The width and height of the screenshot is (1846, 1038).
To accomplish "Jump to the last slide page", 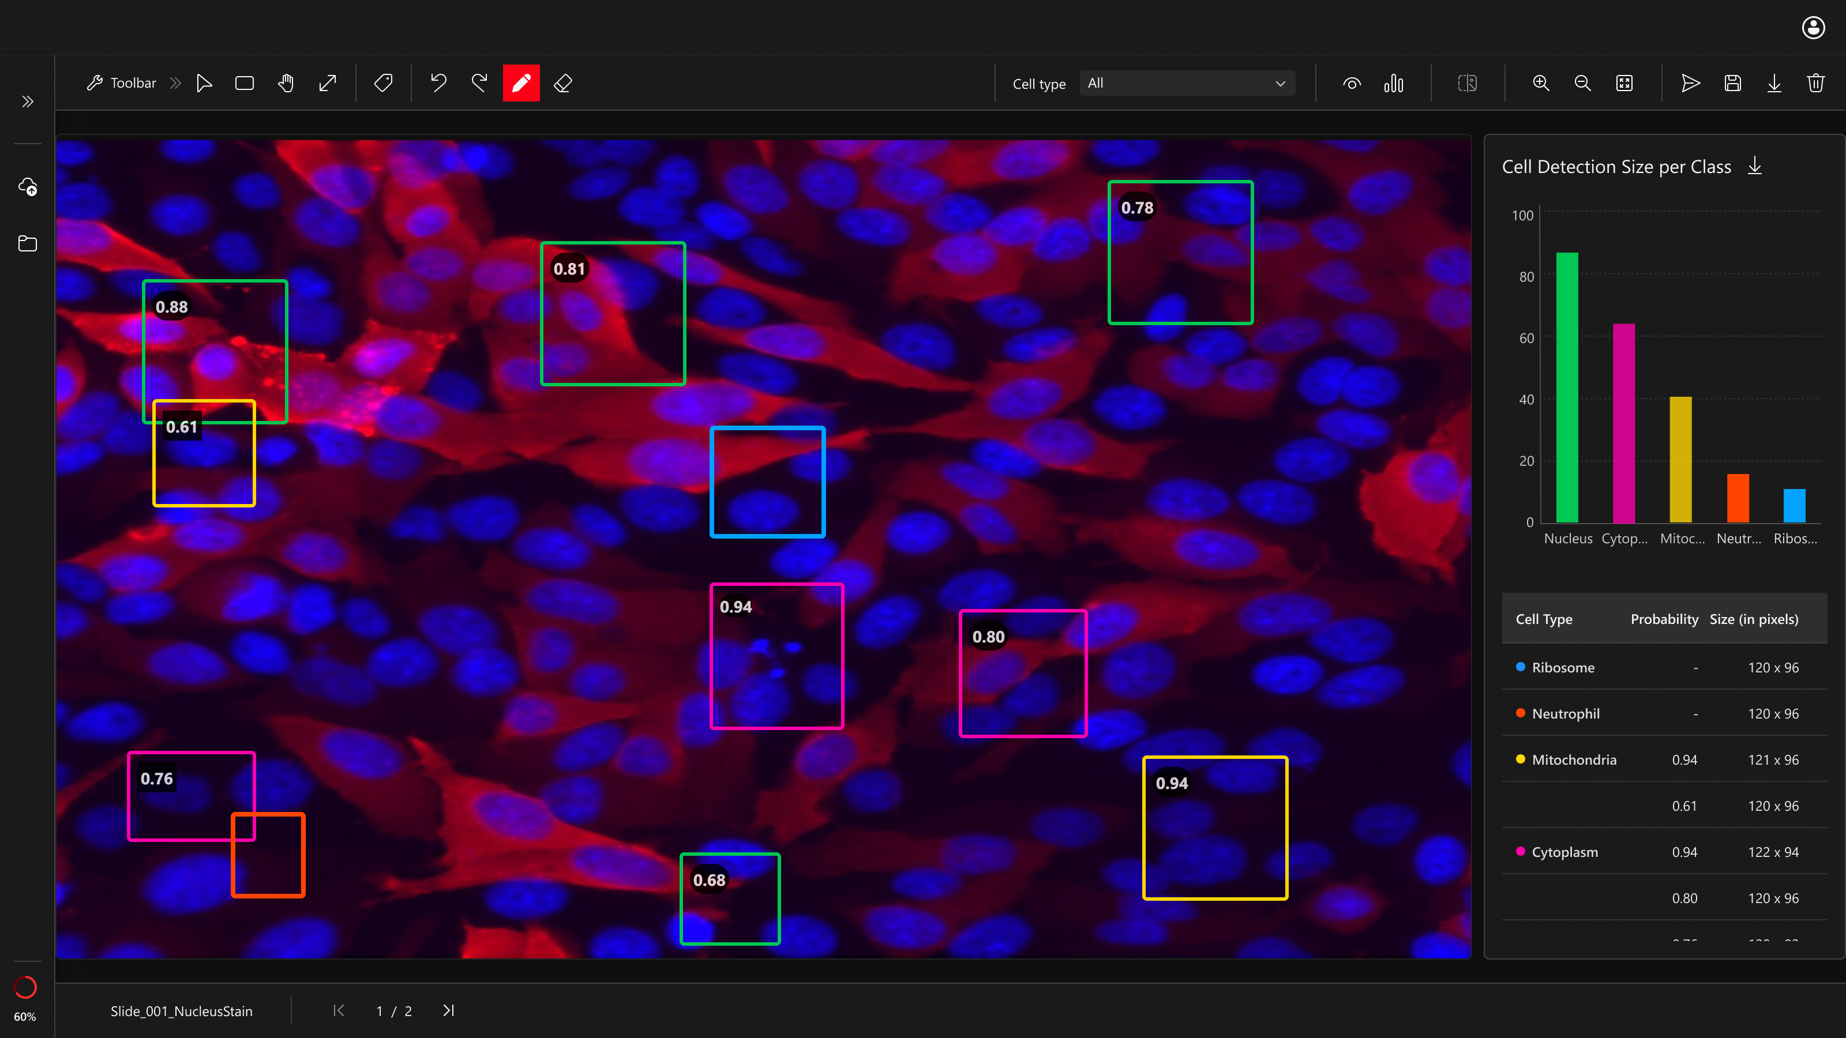I will [x=449, y=1011].
